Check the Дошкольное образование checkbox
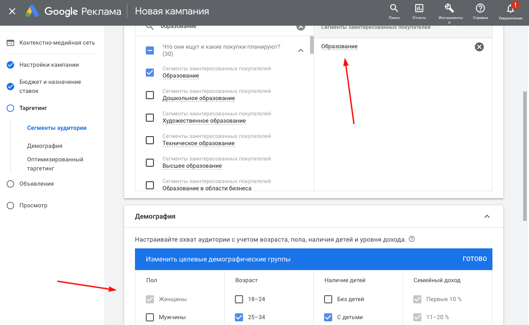Screen dimensions: 529x325 click(x=150, y=95)
